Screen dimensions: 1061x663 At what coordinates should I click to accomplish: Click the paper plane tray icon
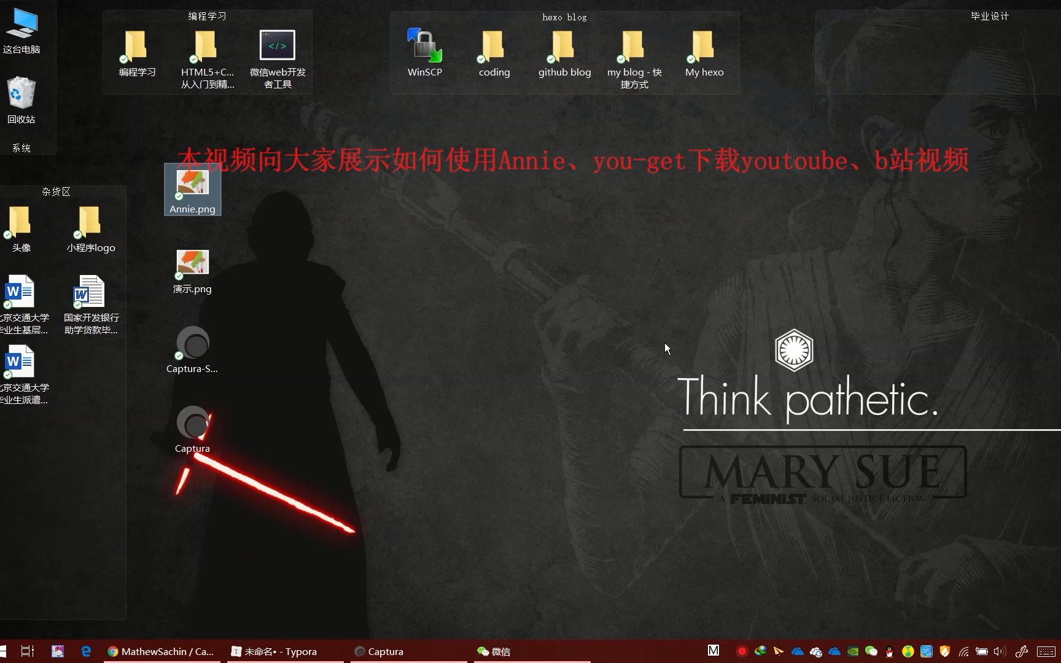(779, 651)
